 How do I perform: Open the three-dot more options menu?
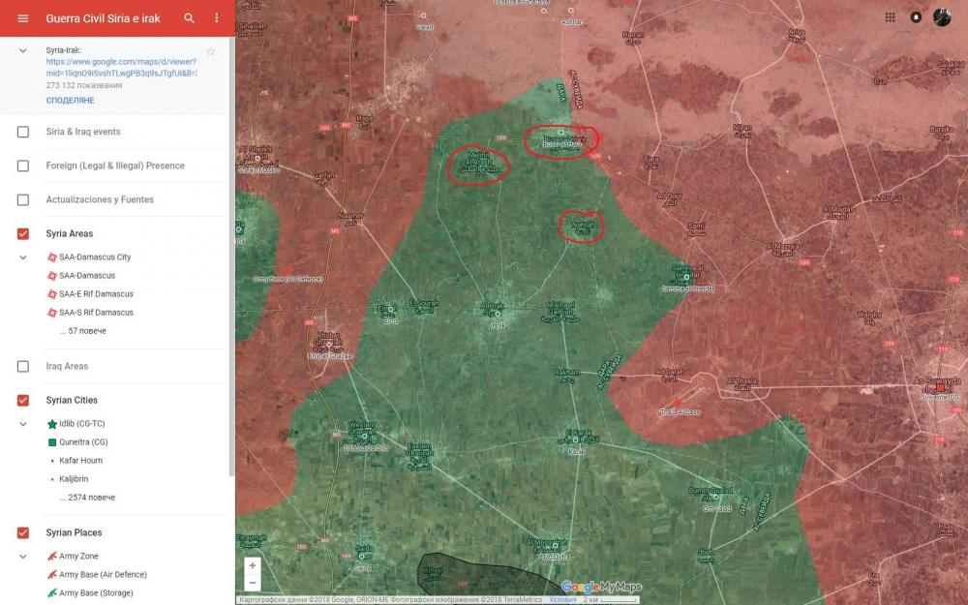(216, 18)
